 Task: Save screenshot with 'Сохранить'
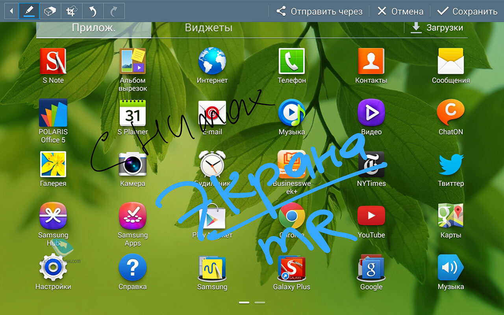coord(467,11)
